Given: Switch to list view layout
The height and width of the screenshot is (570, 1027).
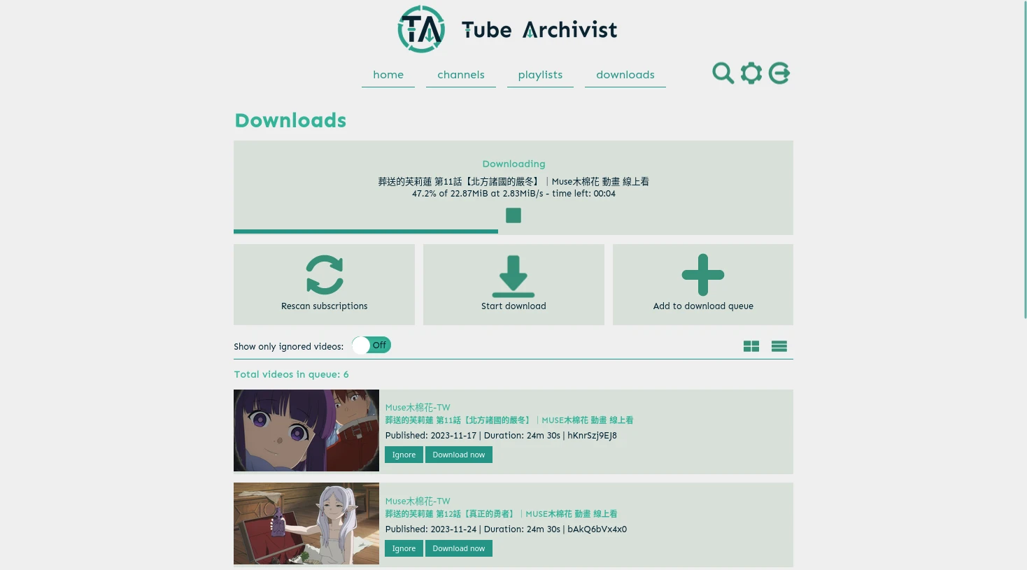Looking at the screenshot, I should click(779, 346).
